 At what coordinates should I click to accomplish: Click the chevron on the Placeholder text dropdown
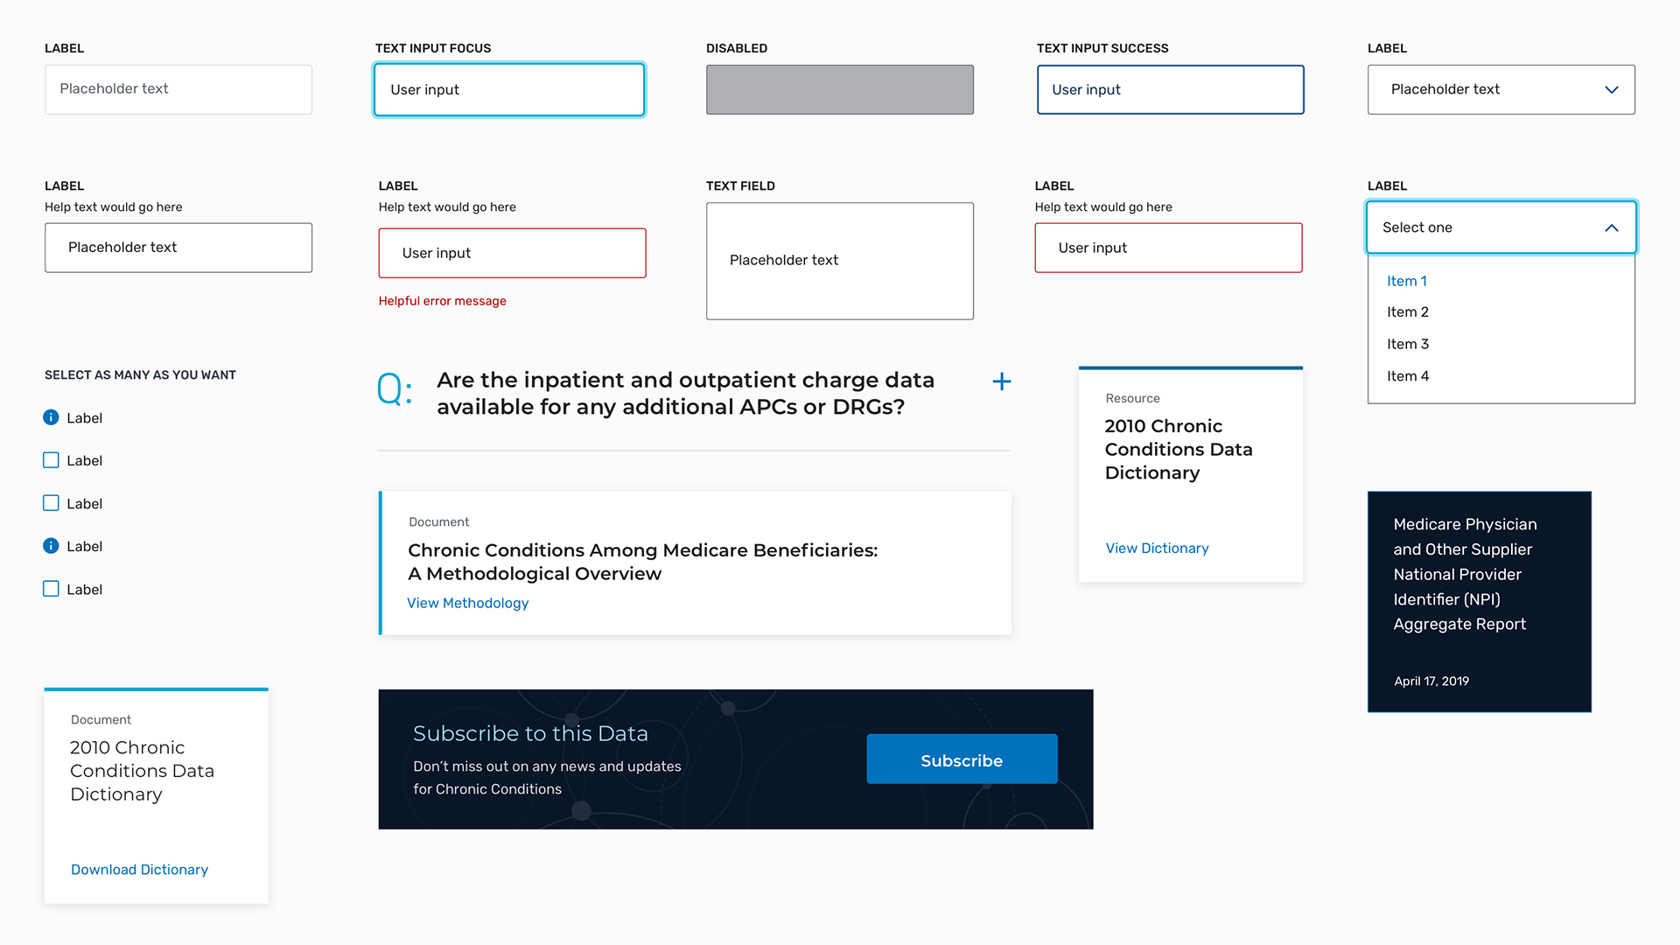[x=1611, y=89]
